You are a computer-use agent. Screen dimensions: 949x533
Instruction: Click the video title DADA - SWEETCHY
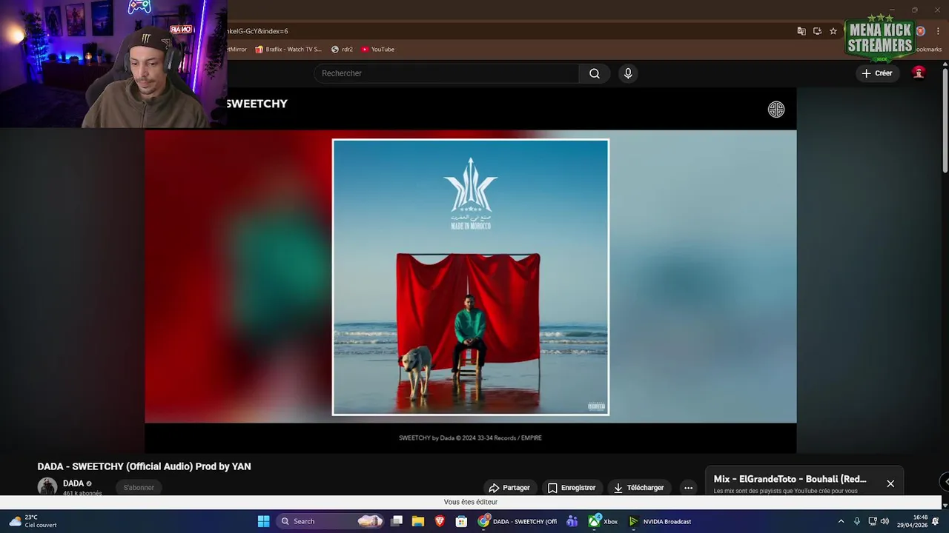pos(145,466)
